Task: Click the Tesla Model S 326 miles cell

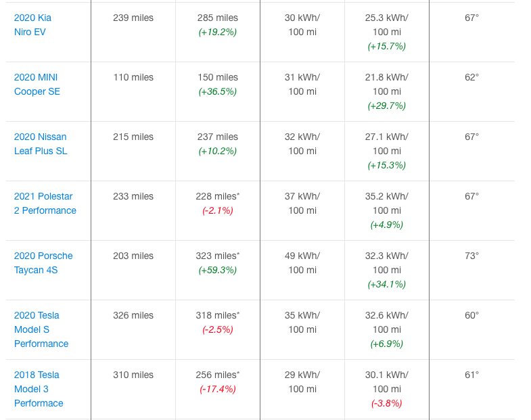Action: pos(133,315)
